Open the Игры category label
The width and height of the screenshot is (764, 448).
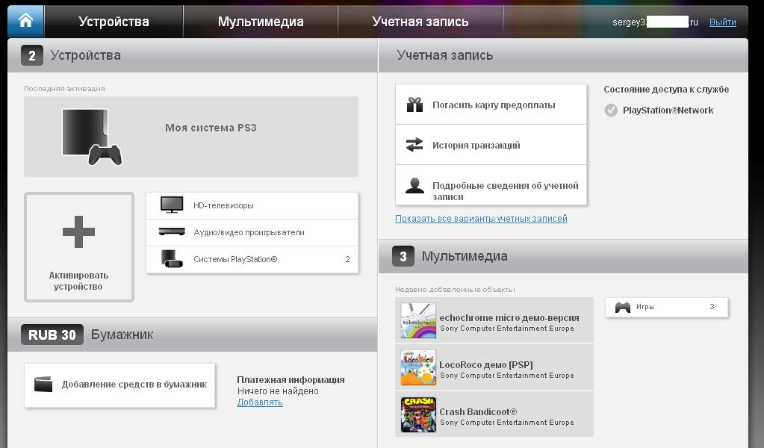click(x=645, y=307)
